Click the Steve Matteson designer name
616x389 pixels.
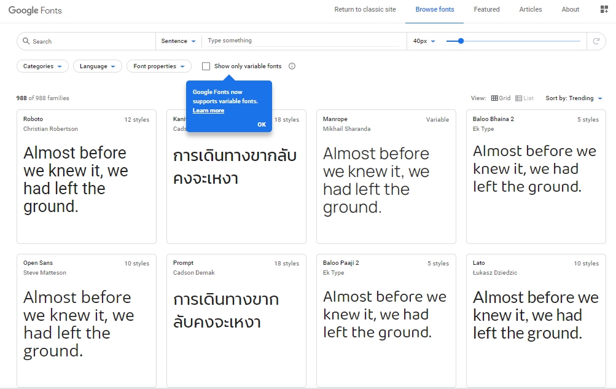pyautogui.click(x=44, y=273)
